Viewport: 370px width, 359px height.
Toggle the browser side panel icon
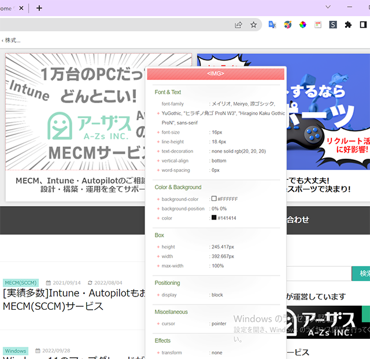(x=364, y=25)
